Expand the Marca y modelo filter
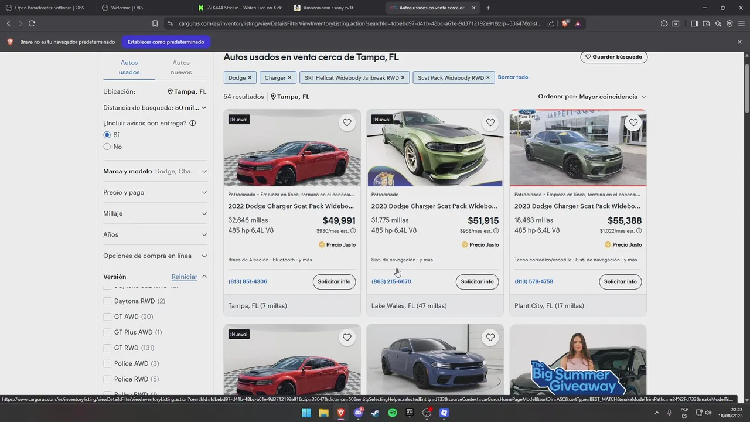The height and width of the screenshot is (422, 750). click(155, 171)
